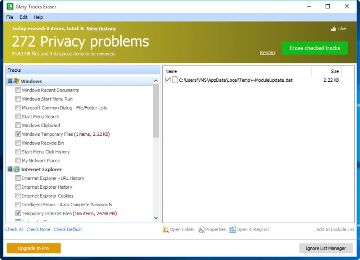Maximize the Glary Tracks Eraser window

point(328,7)
